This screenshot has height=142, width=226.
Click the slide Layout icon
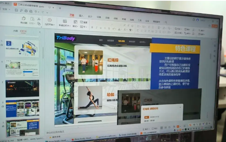[x=75, y=22]
